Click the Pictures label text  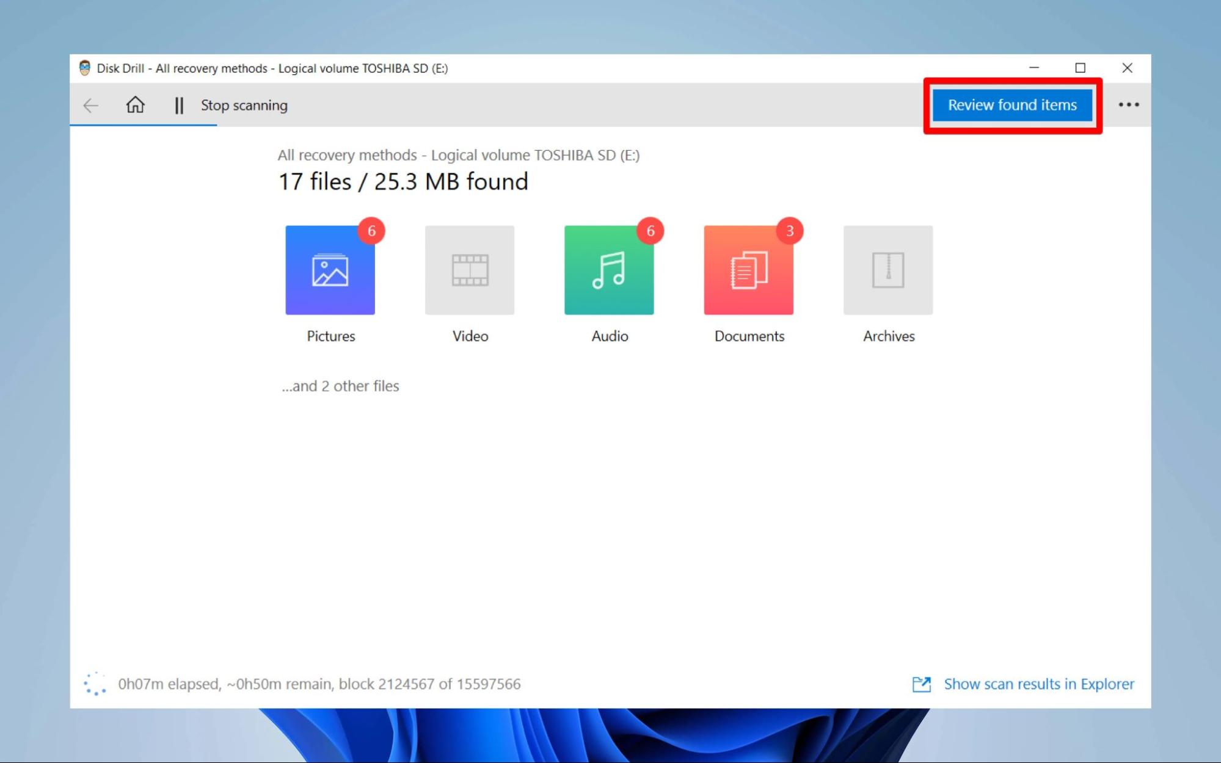point(330,336)
